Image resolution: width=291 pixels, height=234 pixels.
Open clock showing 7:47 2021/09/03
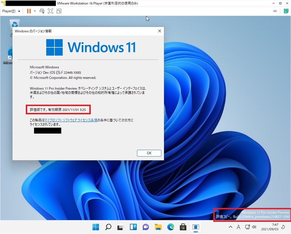point(270,227)
